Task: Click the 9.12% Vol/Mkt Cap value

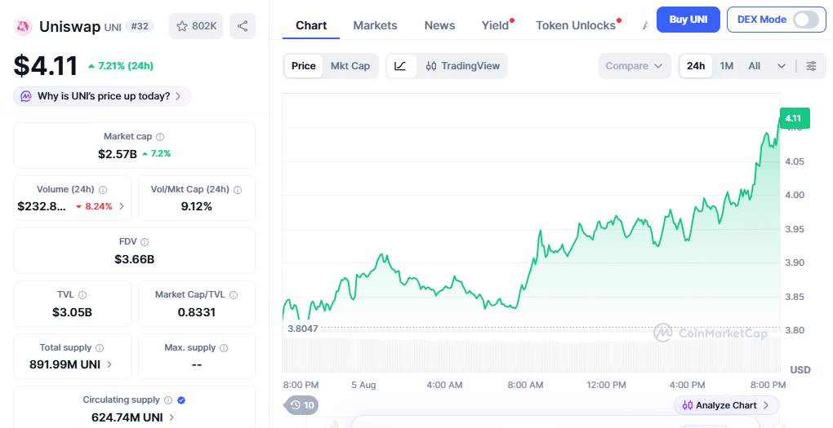Action: pyautogui.click(x=197, y=206)
